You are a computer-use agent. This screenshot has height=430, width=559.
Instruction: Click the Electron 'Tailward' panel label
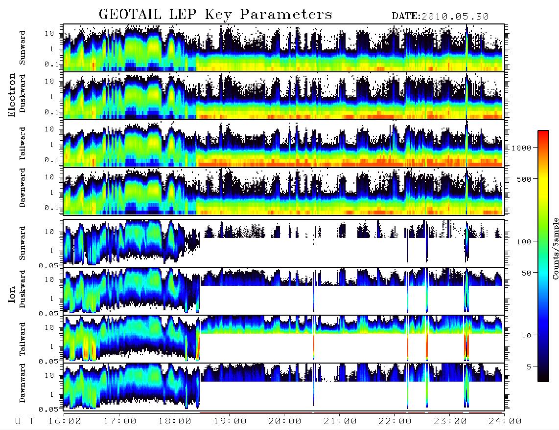pyautogui.click(x=23, y=144)
